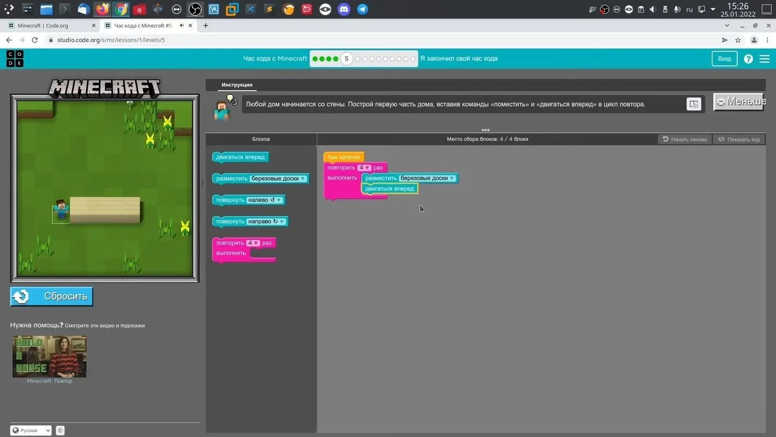This screenshot has width=776, height=437.
Task: Open Chrome profile avatar icon
Action: (754, 40)
